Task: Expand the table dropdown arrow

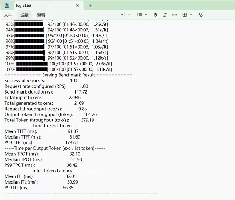Action: [191, 15]
